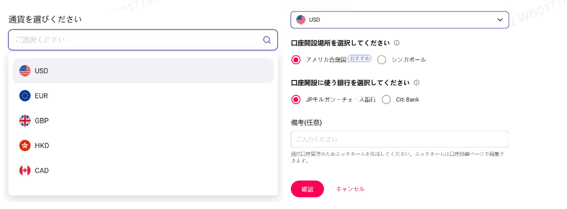The width and height of the screenshot is (567, 209).
Task: Open info tooltip next to 口座開設場所
Action: coord(397,43)
